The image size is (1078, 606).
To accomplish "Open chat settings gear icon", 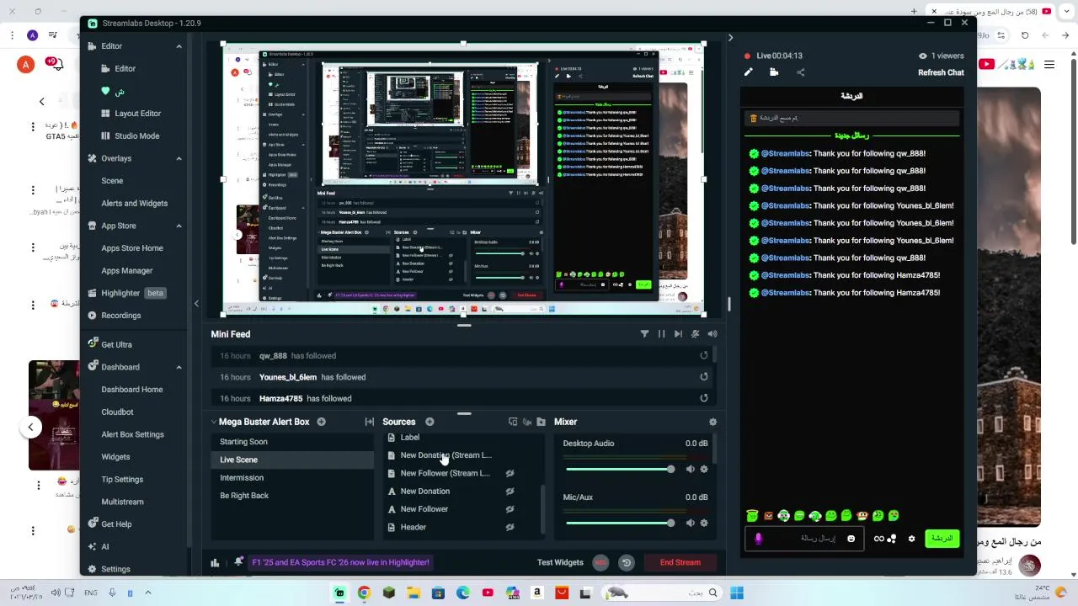I will [x=911, y=539].
